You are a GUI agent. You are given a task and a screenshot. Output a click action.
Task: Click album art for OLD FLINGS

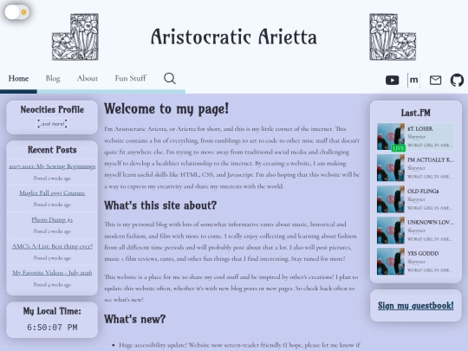coord(391,199)
